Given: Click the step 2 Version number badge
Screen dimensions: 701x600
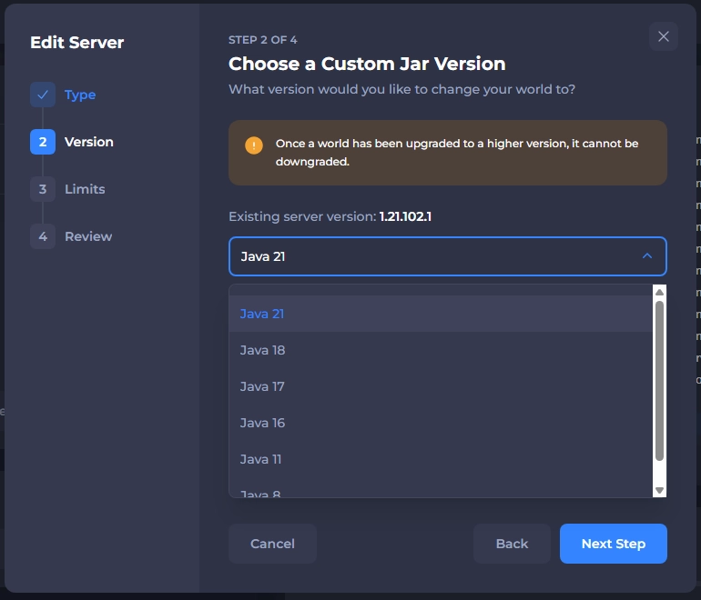Looking at the screenshot, I should (x=43, y=142).
